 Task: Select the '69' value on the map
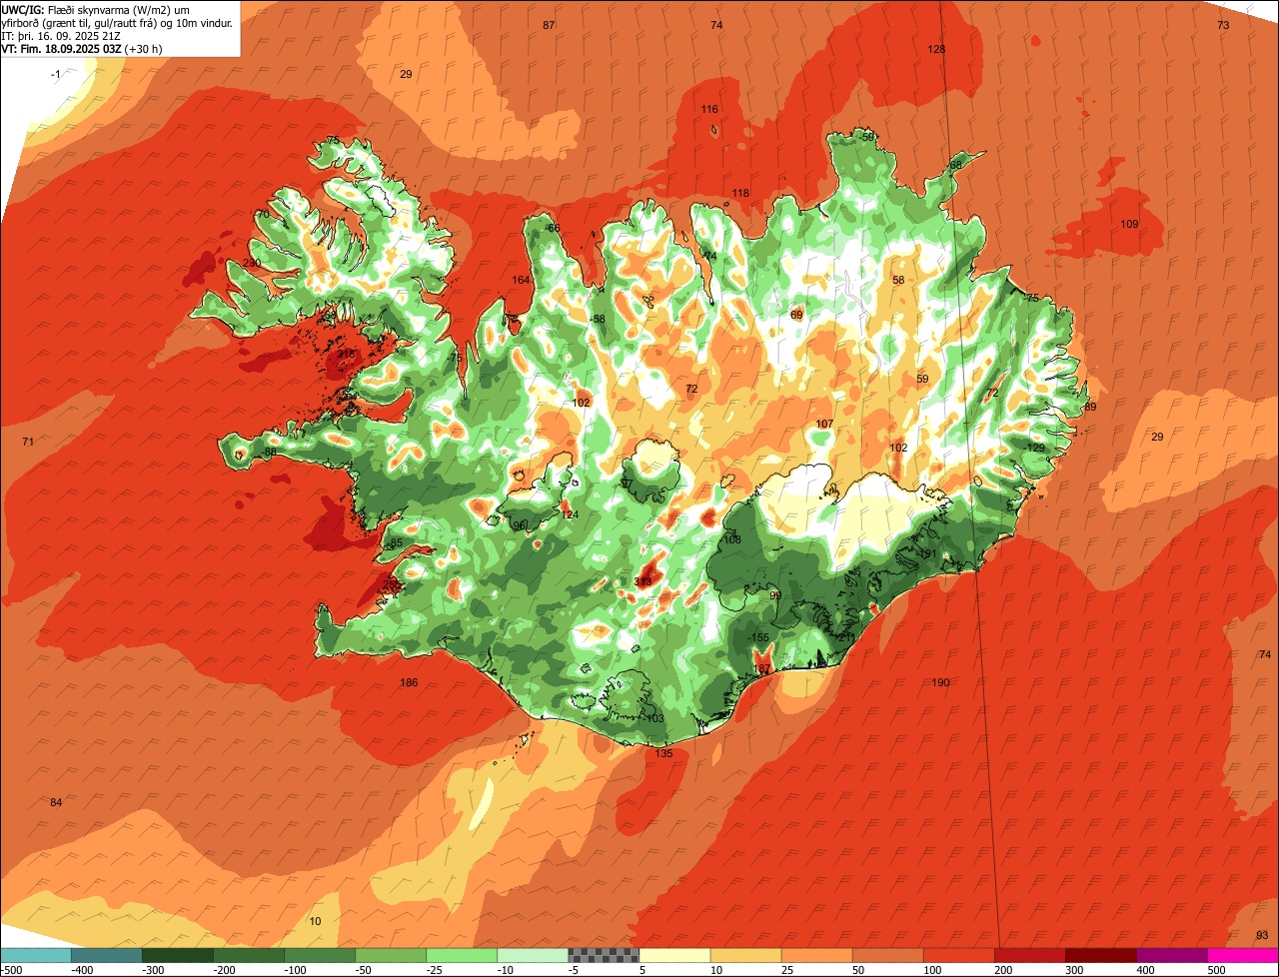(x=796, y=315)
